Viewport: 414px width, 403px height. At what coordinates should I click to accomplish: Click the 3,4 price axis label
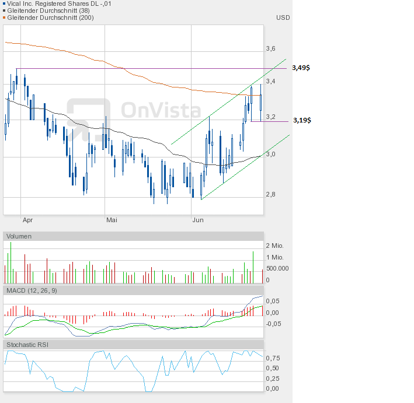pyautogui.click(x=270, y=81)
